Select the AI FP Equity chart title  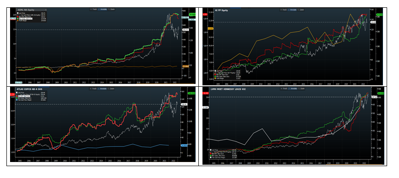[221, 10]
